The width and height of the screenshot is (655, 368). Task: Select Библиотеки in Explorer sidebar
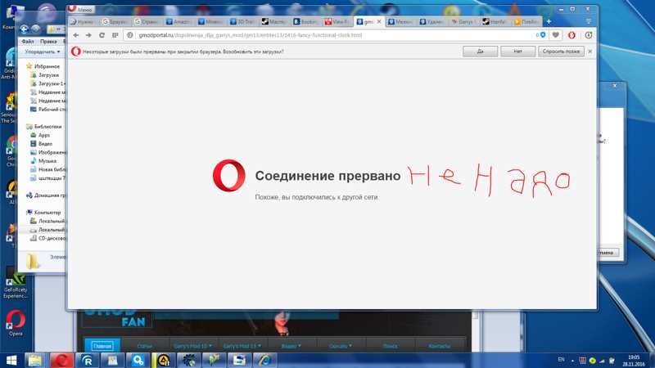coord(44,127)
